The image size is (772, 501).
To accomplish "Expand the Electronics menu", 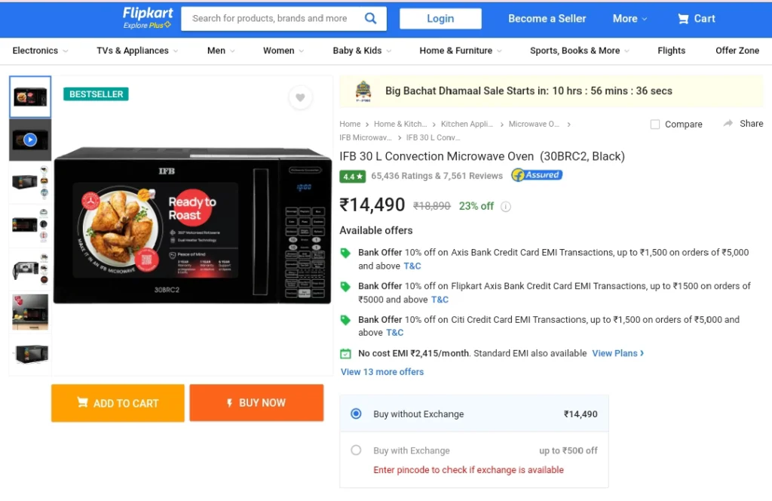I will 41,51.
